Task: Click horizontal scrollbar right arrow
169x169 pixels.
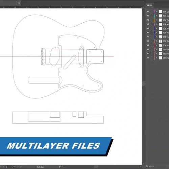Action: (x=140, y=167)
